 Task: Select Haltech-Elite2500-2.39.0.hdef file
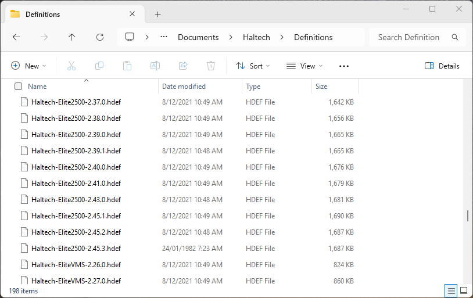(76, 135)
